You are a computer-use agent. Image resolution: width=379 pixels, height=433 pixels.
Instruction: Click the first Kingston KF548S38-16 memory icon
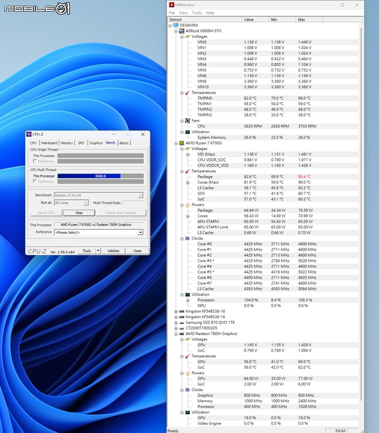coord(182,311)
